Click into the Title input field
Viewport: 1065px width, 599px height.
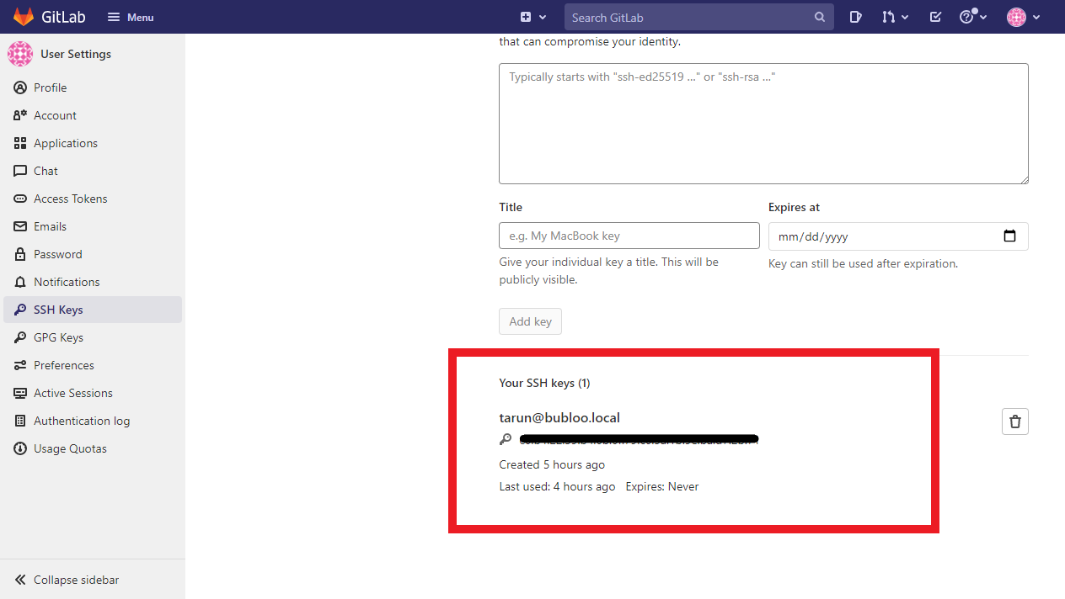coord(629,236)
